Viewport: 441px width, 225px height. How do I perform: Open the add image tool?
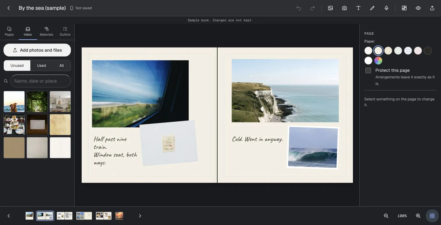click(330, 8)
